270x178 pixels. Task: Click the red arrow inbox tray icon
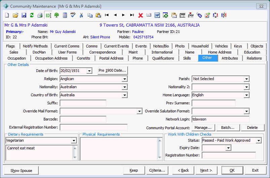coord(191,15)
